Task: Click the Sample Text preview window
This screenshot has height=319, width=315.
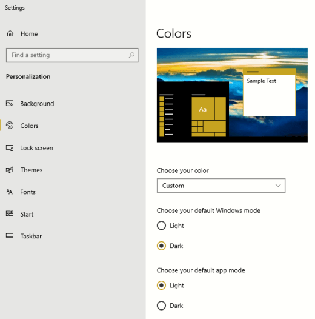Action: coord(269,92)
